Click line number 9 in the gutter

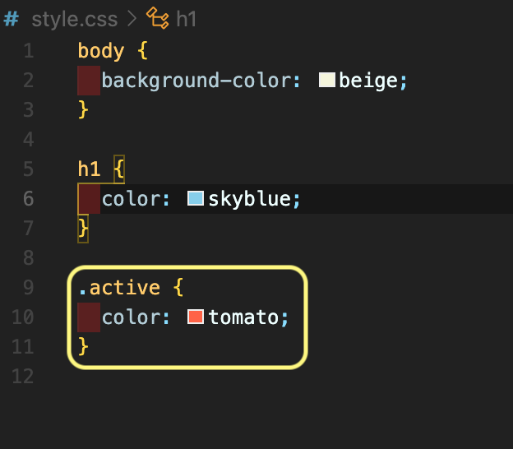(29, 288)
